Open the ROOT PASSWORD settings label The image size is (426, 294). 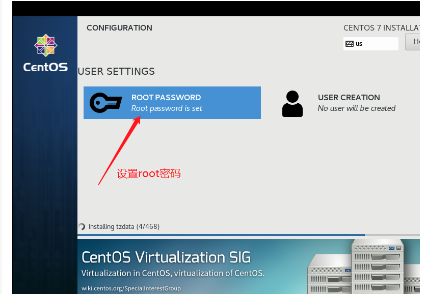[x=166, y=97]
